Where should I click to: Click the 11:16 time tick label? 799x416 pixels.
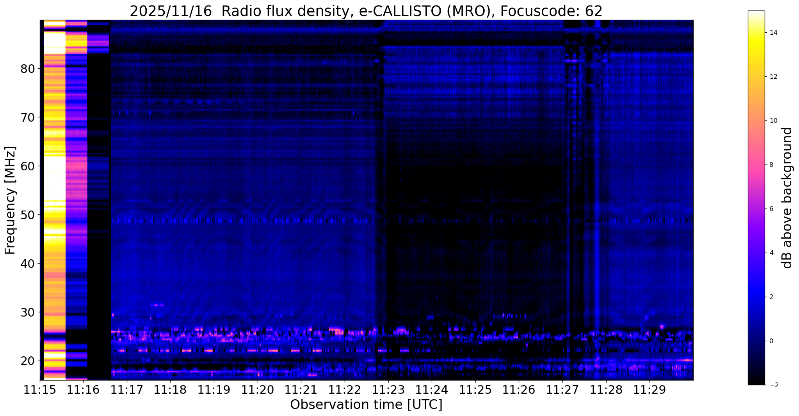(x=83, y=390)
